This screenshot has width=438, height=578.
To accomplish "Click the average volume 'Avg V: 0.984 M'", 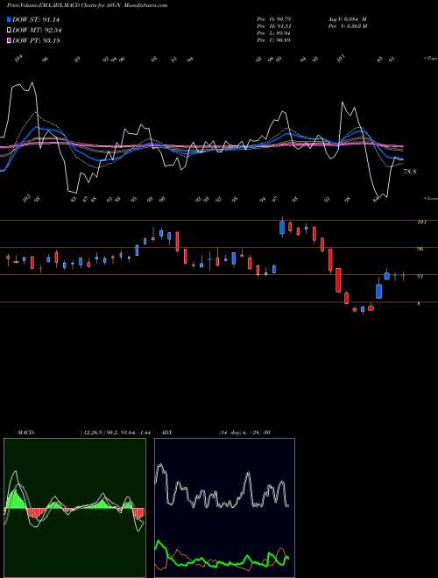I will pyautogui.click(x=347, y=18).
